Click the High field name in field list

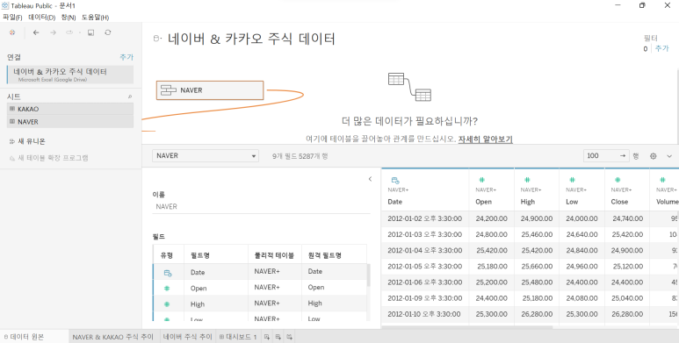pyautogui.click(x=198, y=304)
